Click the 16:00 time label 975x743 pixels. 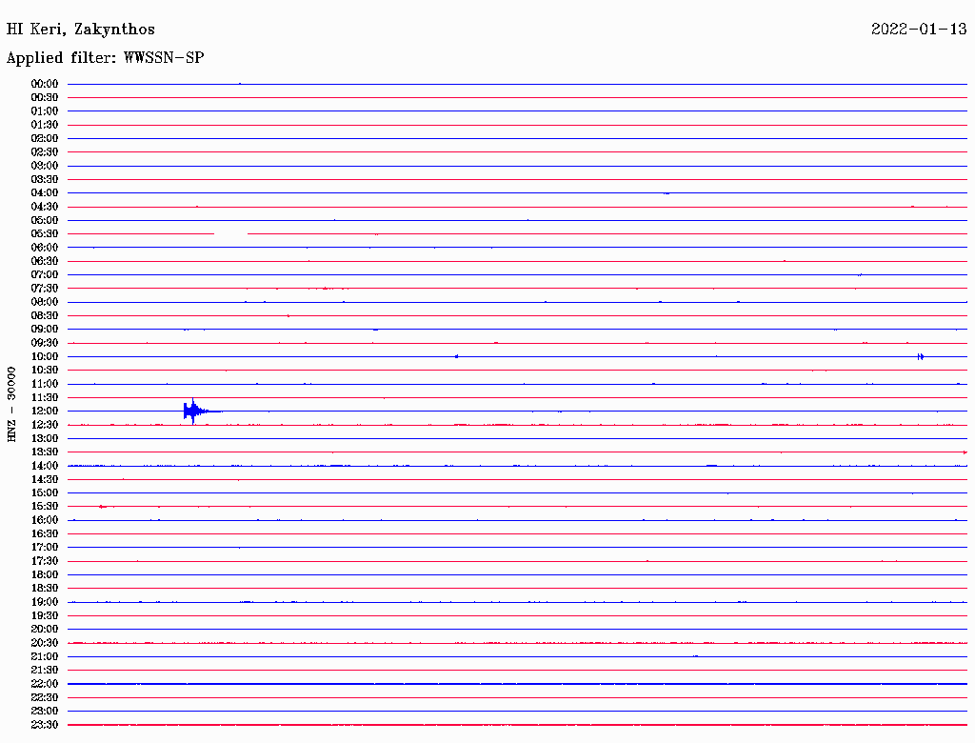tap(45, 520)
